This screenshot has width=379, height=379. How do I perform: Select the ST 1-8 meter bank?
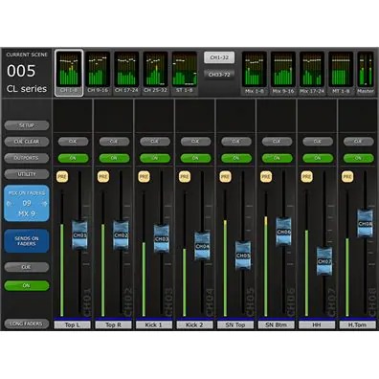coord(185,73)
